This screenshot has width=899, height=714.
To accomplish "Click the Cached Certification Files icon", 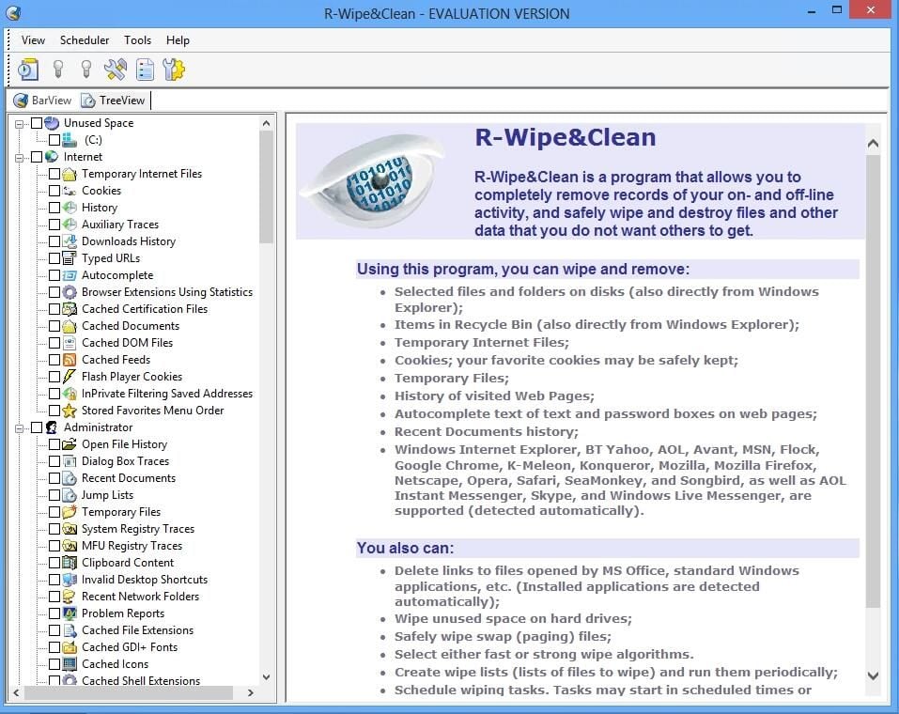I will click(x=70, y=308).
